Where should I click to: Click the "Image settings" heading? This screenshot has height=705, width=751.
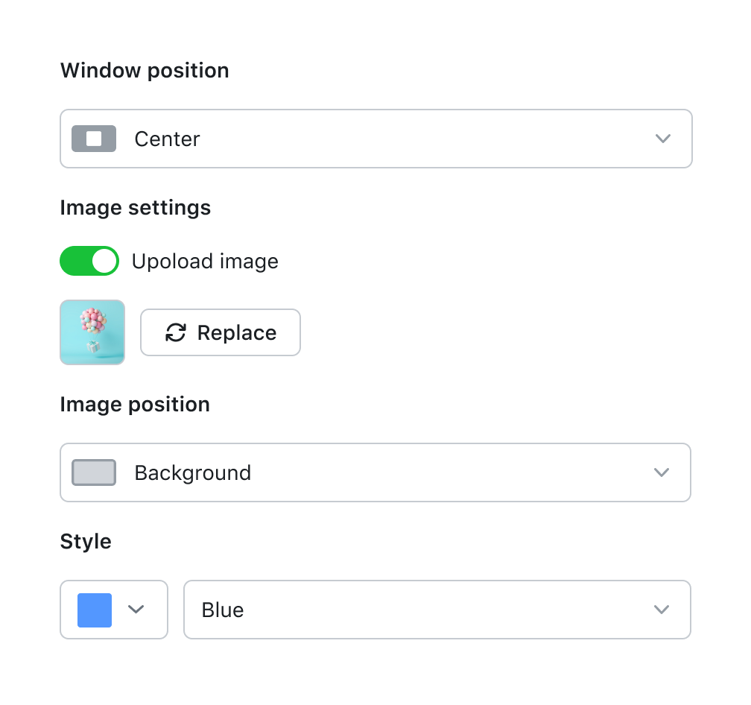click(136, 208)
